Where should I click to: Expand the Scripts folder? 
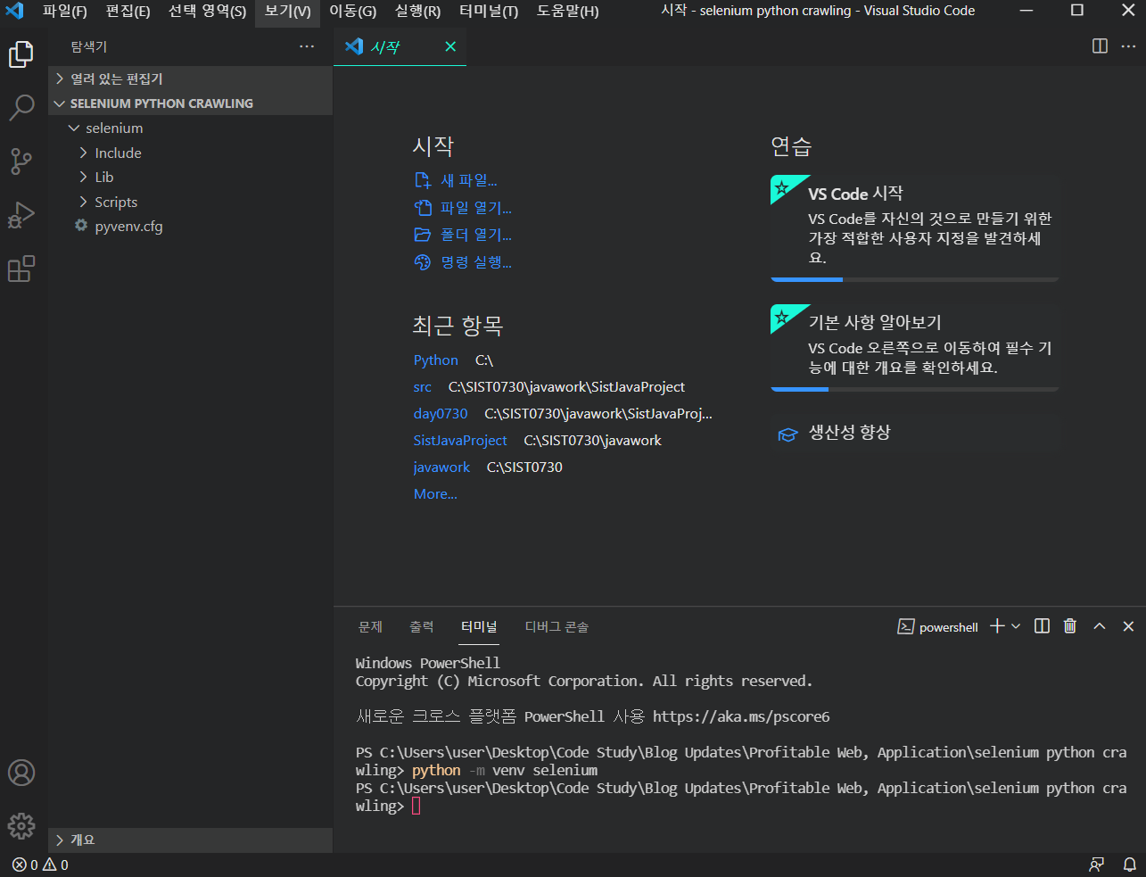coord(190,203)
